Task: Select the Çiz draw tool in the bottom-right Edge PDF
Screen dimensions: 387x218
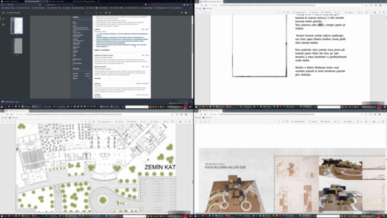Action: (336, 122)
